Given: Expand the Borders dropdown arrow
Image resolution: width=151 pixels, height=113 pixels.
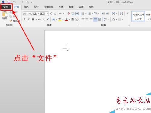Looking at the screenshot, I should (x=123, y=20).
